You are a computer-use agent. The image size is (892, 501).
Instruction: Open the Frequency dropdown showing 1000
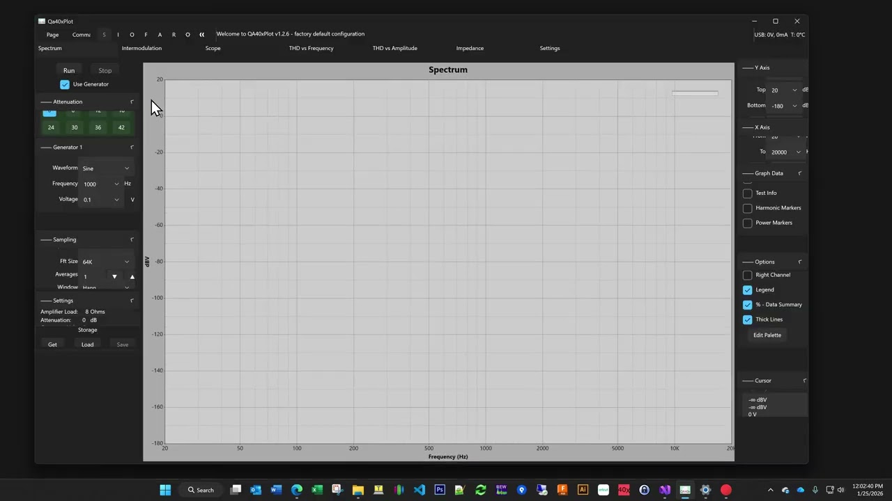click(x=101, y=184)
